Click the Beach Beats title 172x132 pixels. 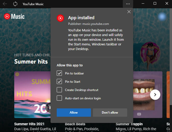point(75,124)
